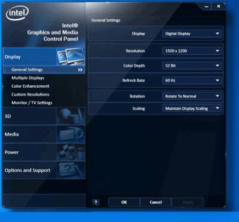The width and height of the screenshot is (239, 222).
Task: Click the greyed-out Apply button
Action: 188,202
